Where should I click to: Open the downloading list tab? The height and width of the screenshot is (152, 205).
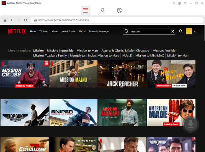[x=102, y=10]
